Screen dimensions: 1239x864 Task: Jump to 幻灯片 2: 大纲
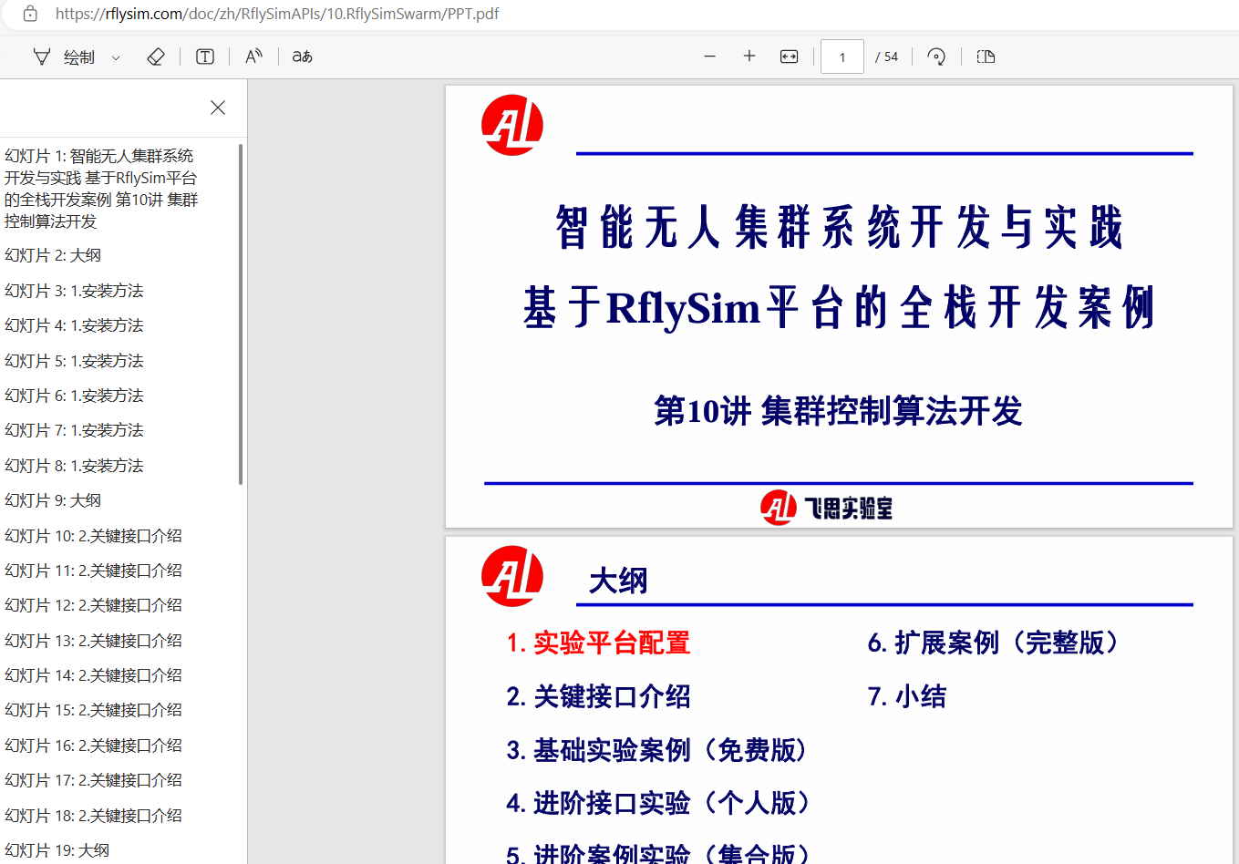[53, 255]
